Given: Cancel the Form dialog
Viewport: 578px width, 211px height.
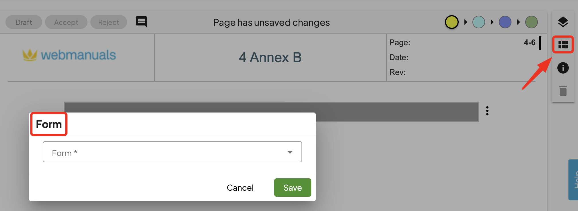Looking at the screenshot, I should click(x=240, y=188).
